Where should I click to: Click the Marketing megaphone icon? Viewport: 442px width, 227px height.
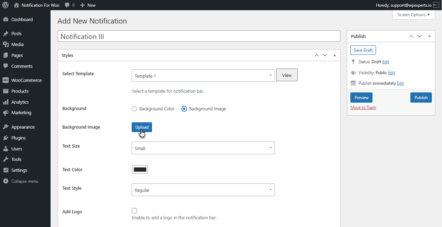click(6, 113)
